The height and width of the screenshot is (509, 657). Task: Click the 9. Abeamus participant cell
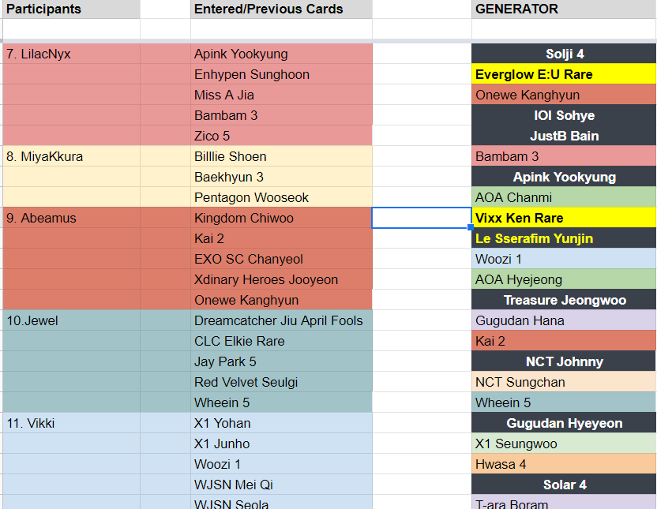point(71,218)
